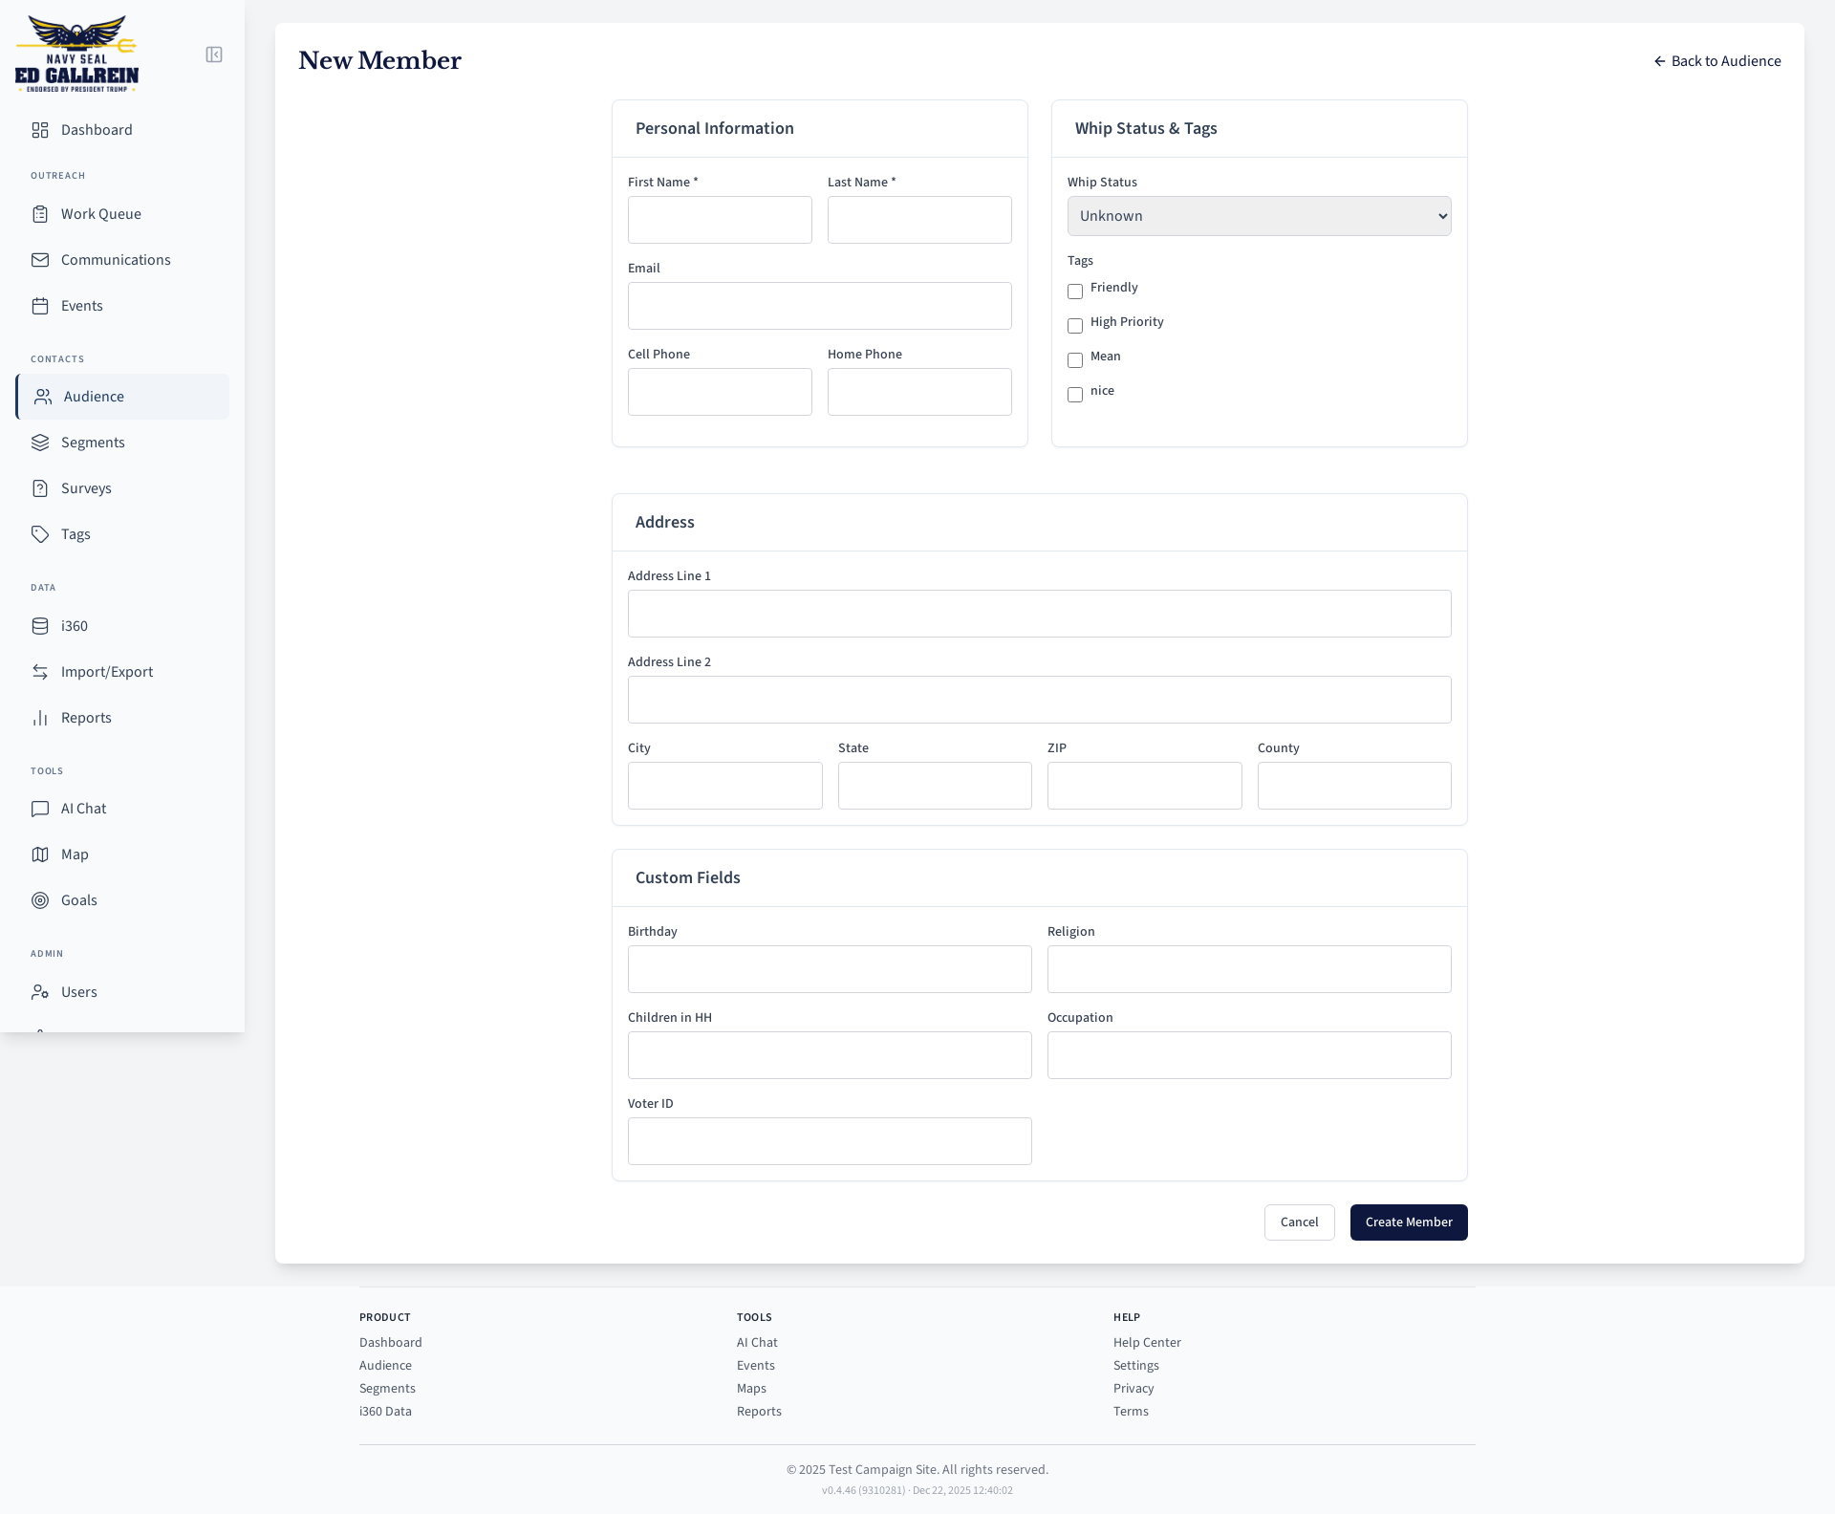Click the Voter ID text field

click(x=830, y=1141)
